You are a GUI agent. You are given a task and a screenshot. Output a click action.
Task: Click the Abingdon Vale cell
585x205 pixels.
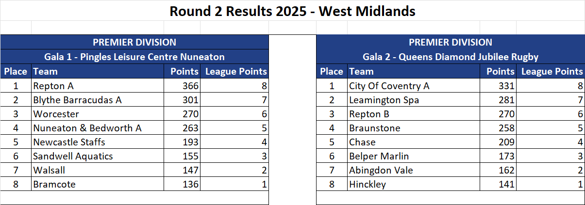pos(414,170)
